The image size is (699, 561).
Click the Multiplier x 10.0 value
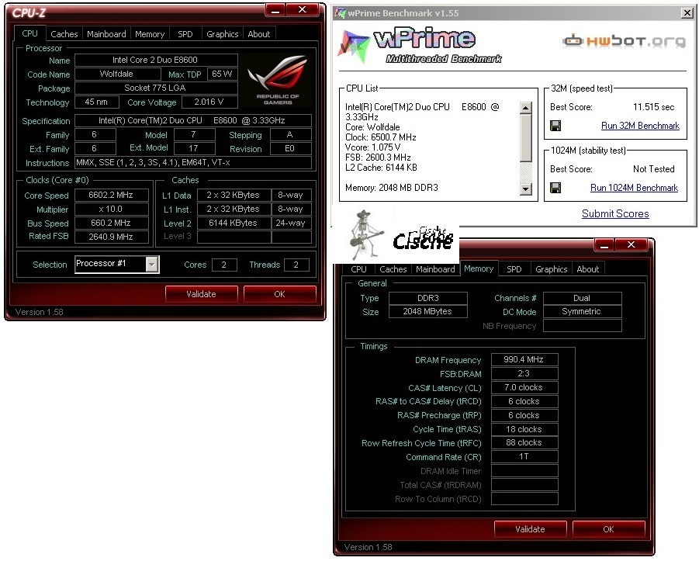(x=111, y=210)
